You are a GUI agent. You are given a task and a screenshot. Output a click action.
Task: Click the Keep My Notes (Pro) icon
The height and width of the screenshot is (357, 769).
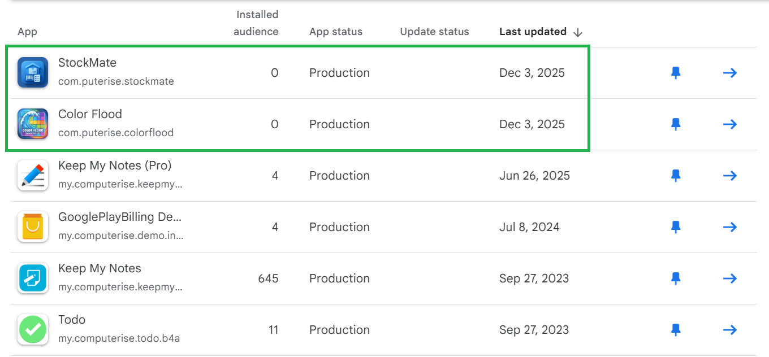click(32, 176)
